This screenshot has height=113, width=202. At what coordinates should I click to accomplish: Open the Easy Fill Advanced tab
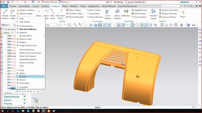point(127,6)
